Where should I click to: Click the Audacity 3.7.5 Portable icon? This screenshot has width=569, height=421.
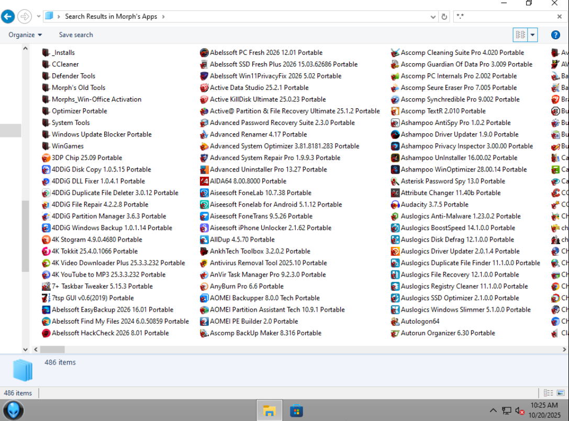pos(395,204)
